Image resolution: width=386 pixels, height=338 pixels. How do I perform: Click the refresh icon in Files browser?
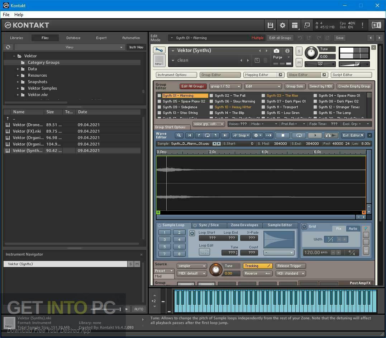coord(8,47)
